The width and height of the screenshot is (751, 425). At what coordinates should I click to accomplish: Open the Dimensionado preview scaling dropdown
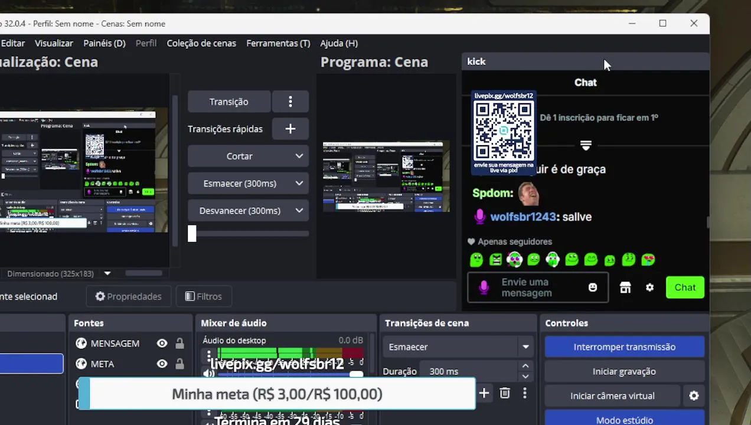point(107,273)
